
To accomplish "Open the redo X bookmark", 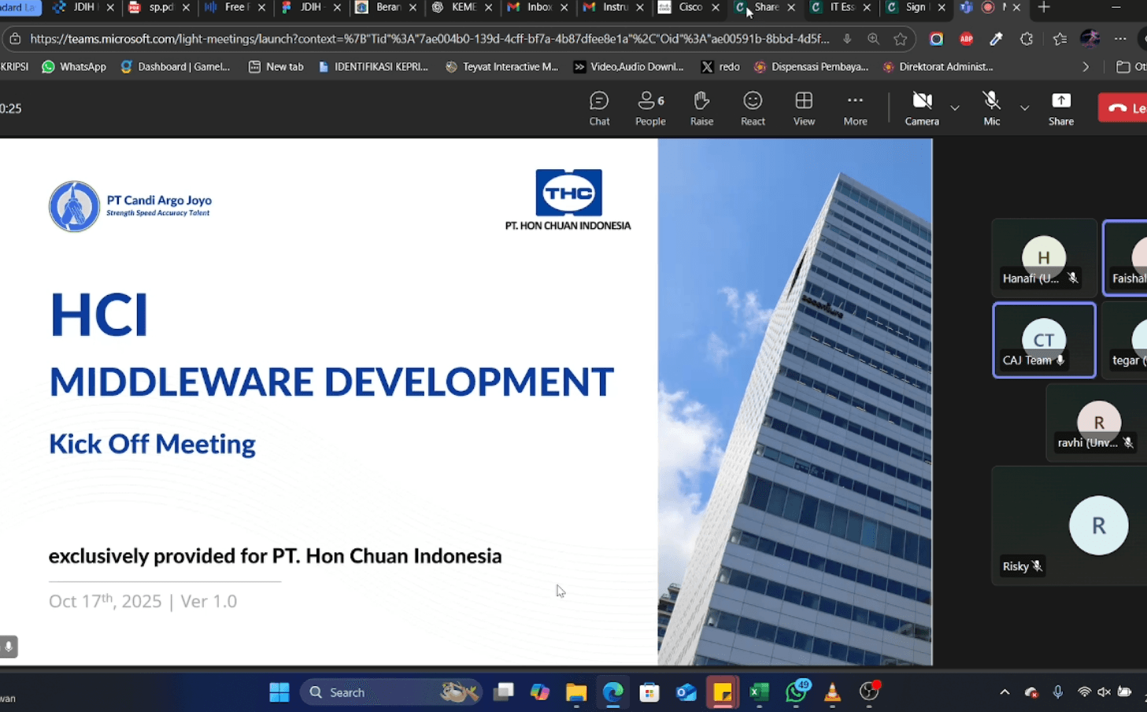I will click(x=720, y=67).
